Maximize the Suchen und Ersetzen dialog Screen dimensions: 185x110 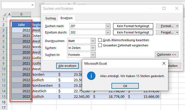(x=164, y=8)
